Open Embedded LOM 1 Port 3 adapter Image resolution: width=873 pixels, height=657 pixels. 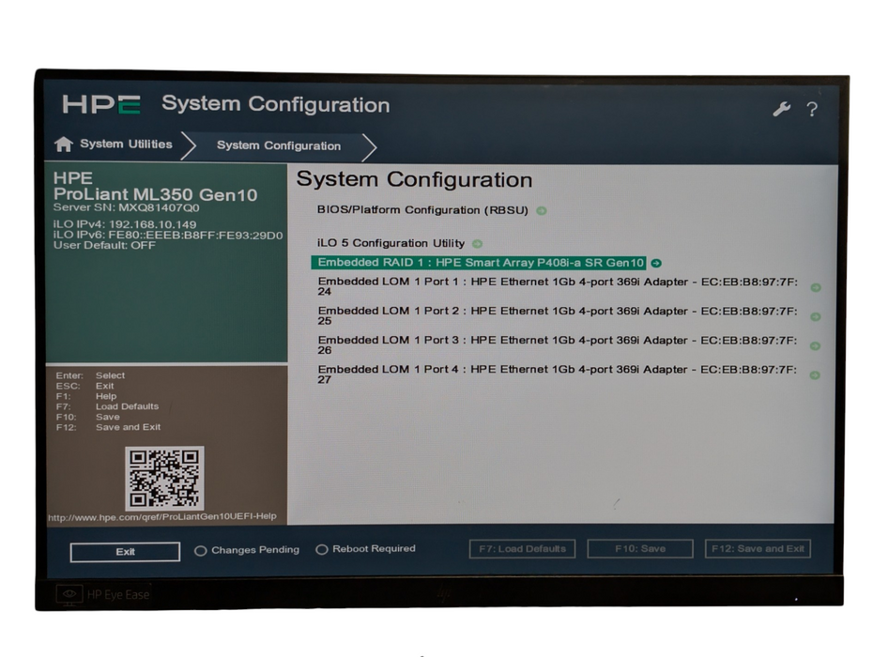pos(558,344)
